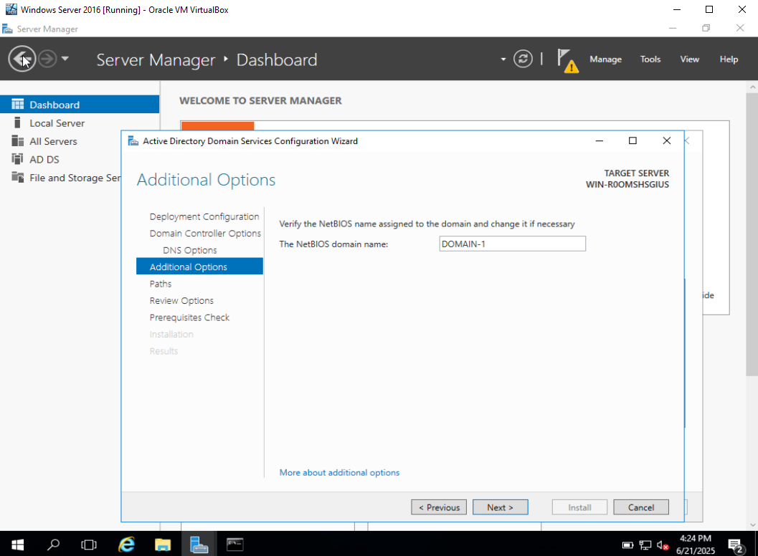The height and width of the screenshot is (556, 758).
Task: Go to Prerequisites Check wizard step
Action: coord(189,317)
